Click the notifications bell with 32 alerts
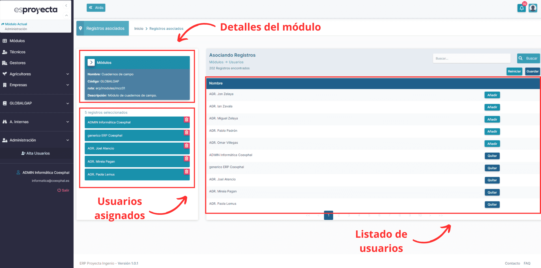 click(x=521, y=8)
